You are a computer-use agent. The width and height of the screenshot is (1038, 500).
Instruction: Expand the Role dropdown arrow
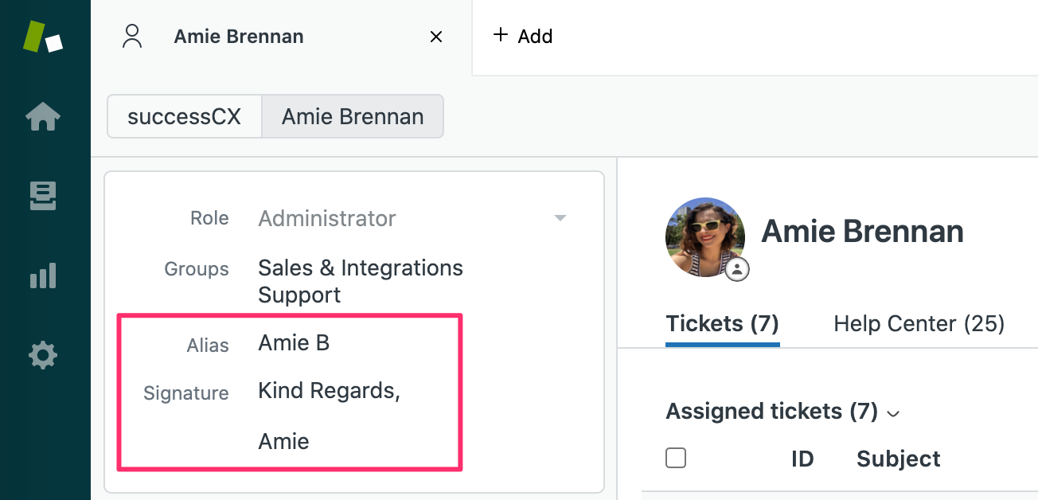(x=560, y=218)
